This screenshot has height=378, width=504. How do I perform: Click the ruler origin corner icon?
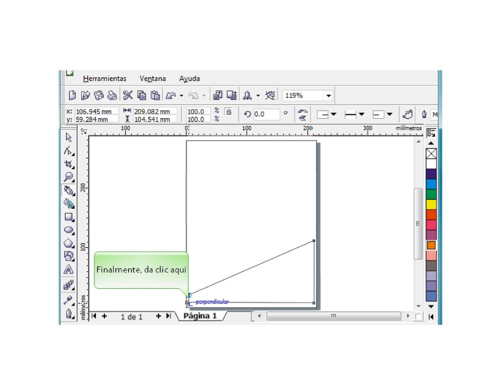[84, 131]
